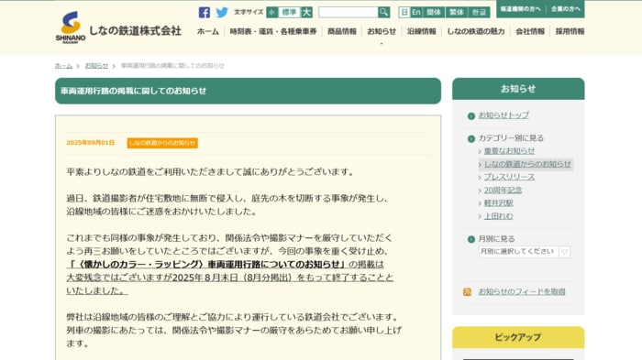Click the ピックアップ panel header
The image size is (642, 360).
[518, 337]
